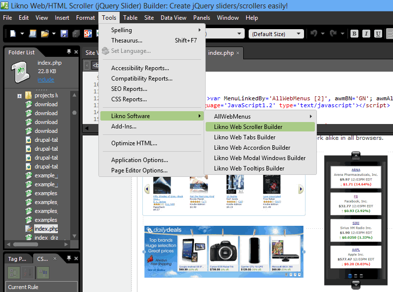
Task: Open the Format menu
Action: [86, 18]
